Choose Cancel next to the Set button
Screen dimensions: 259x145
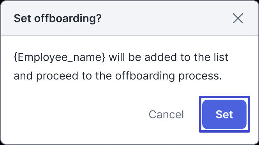pyautogui.click(x=166, y=114)
